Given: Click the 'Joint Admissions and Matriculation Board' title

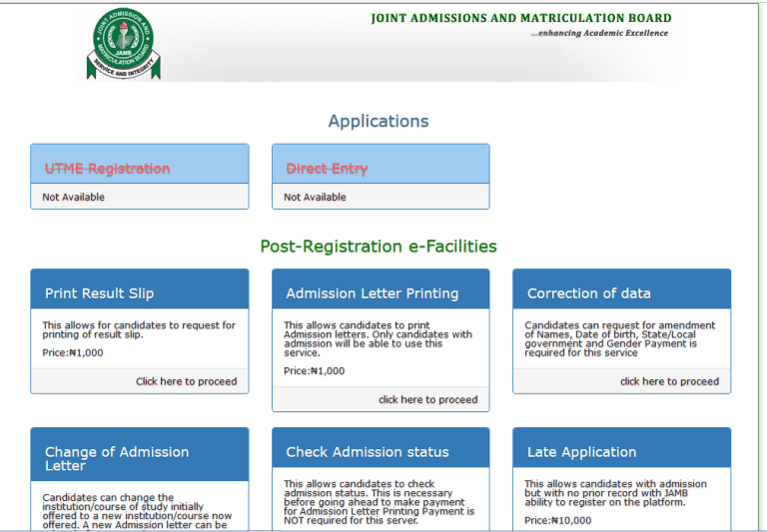Looking at the screenshot, I should pos(521,18).
